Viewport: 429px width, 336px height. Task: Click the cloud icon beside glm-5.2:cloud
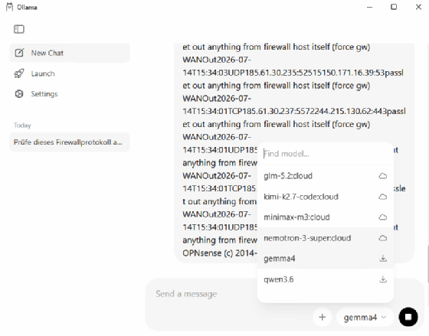pyautogui.click(x=383, y=176)
